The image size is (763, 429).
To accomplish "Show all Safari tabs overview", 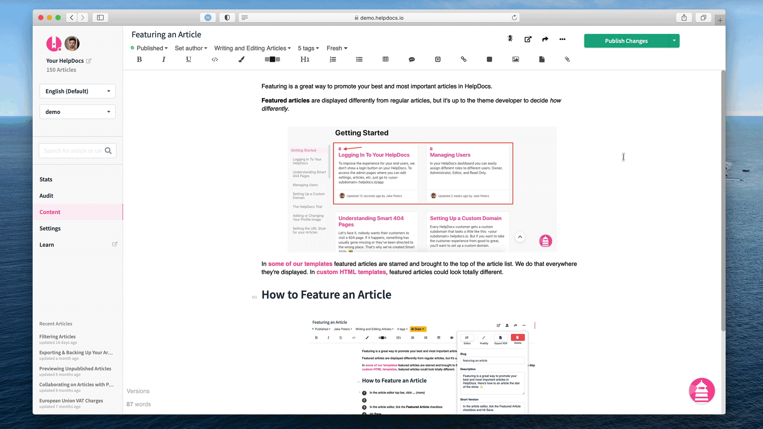I will [x=703, y=17].
